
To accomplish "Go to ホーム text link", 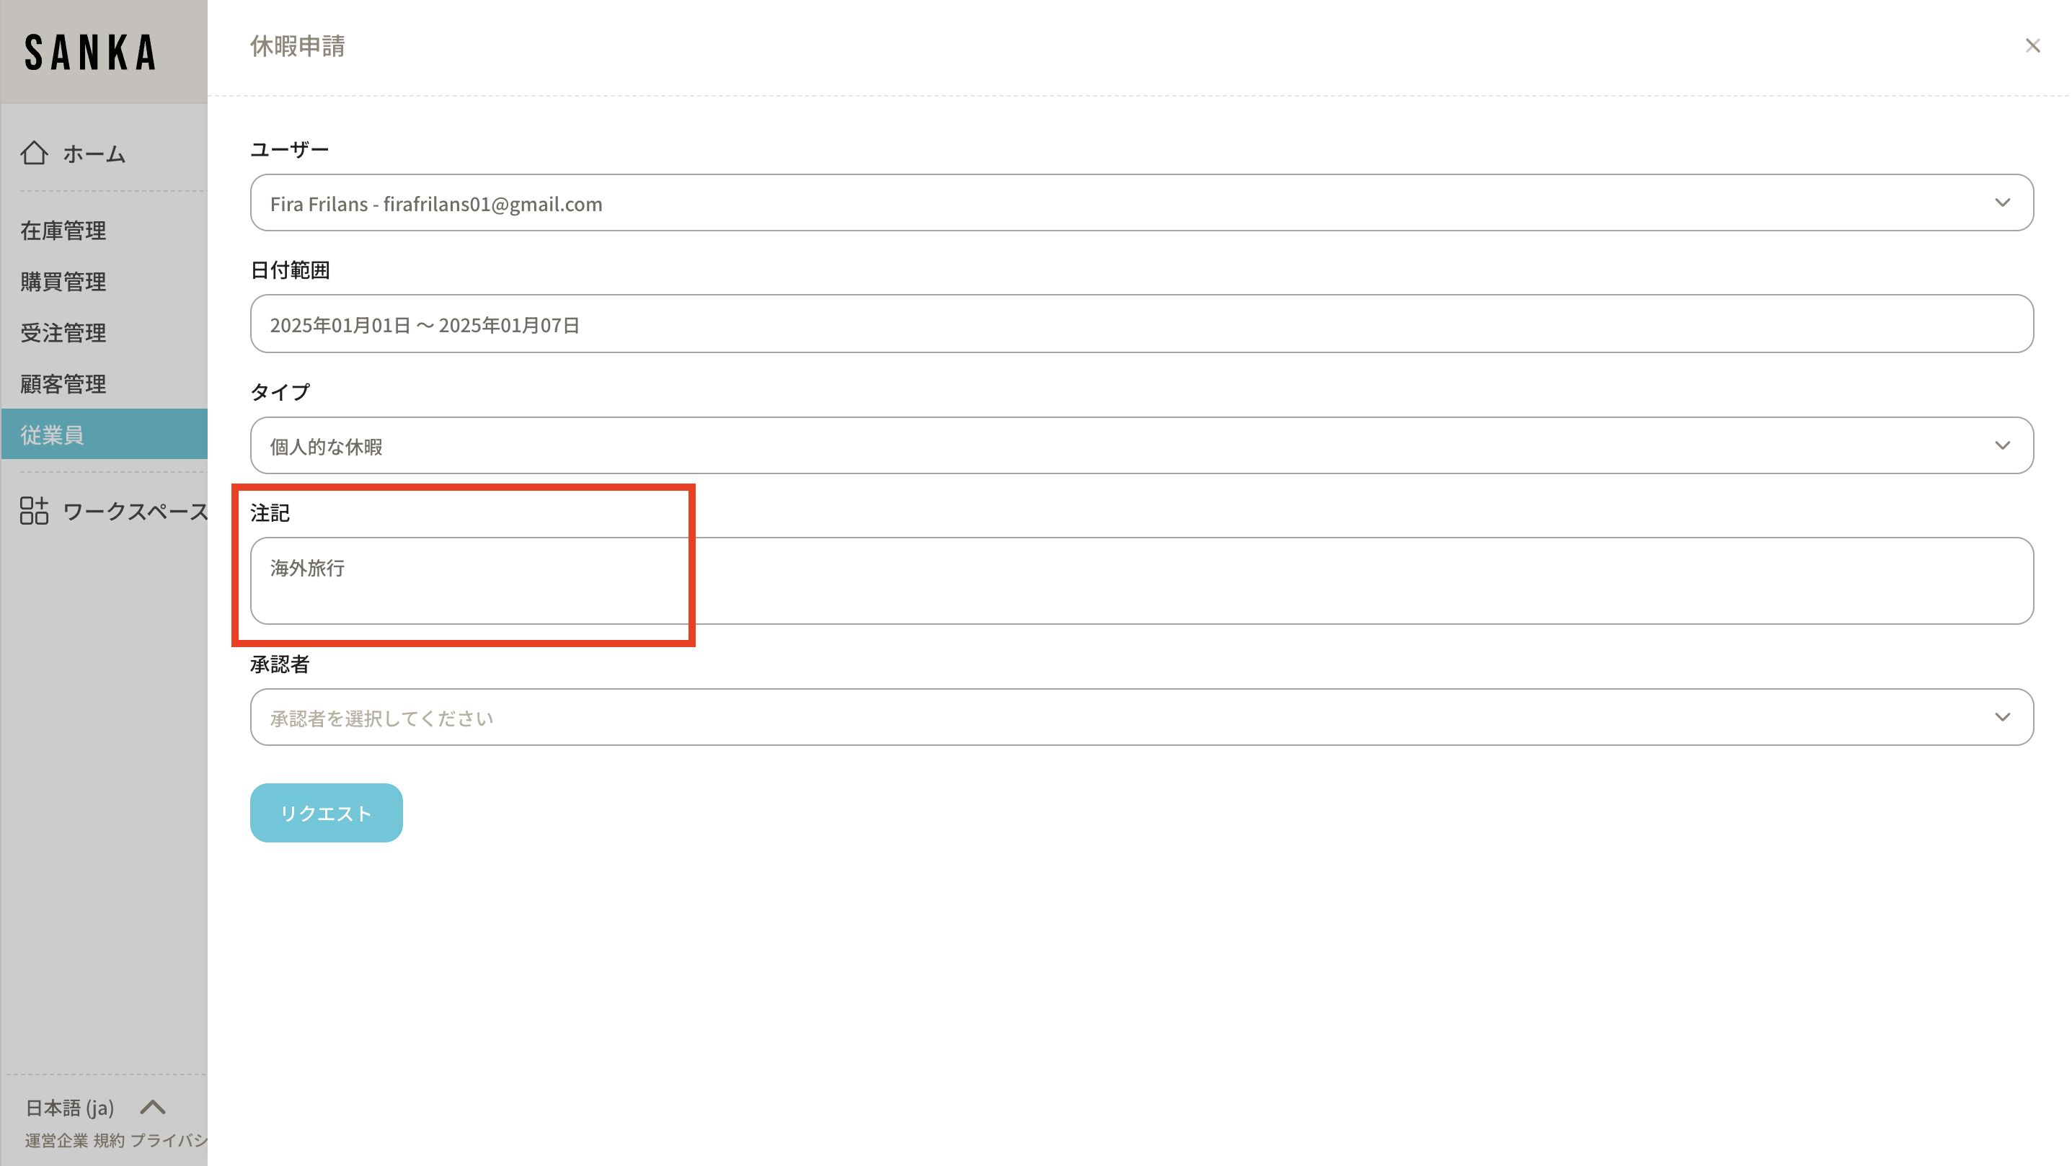I will 94,153.
